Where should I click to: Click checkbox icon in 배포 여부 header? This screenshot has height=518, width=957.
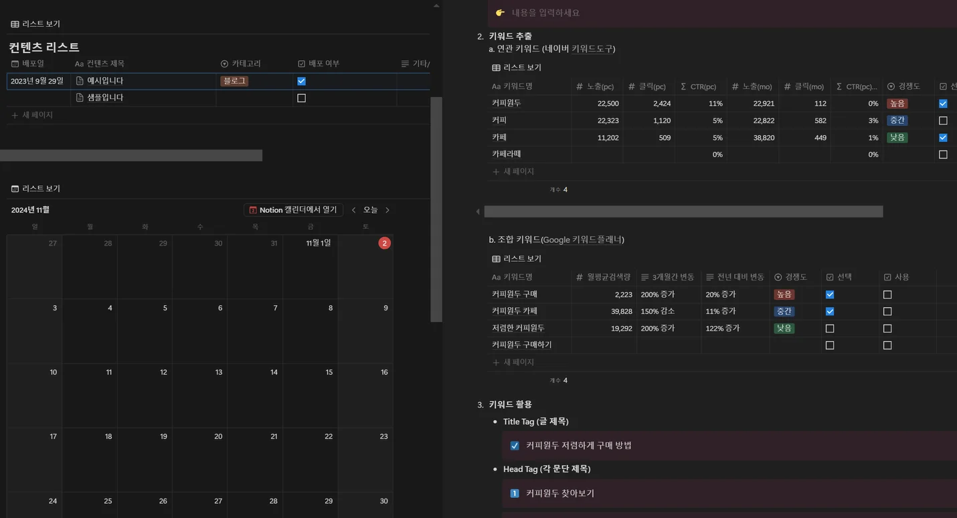[x=302, y=64]
